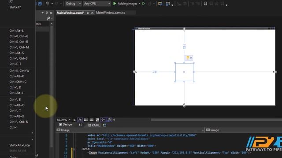Toggle the fx effects button
The width and height of the screenshot is (282, 158).
click(x=80, y=120)
